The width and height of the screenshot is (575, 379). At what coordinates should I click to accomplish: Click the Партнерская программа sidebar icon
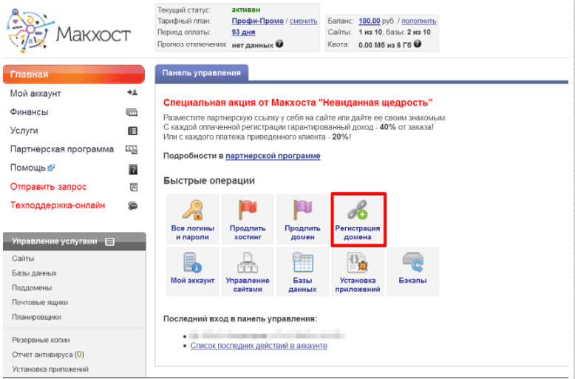click(132, 149)
